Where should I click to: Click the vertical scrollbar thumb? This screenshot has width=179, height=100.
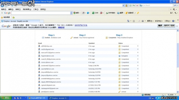pyautogui.click(x=178, y=55)
